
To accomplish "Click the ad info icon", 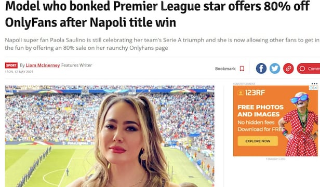I will click(311, 88).
